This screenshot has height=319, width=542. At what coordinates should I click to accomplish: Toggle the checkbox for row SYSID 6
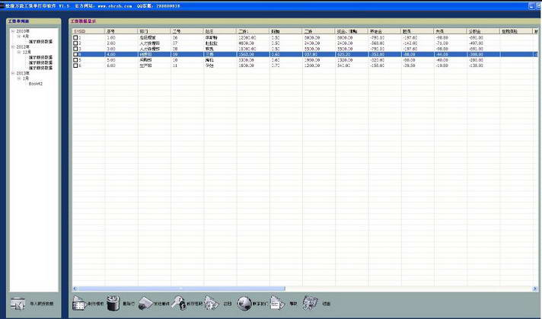[x=75, y=66]
